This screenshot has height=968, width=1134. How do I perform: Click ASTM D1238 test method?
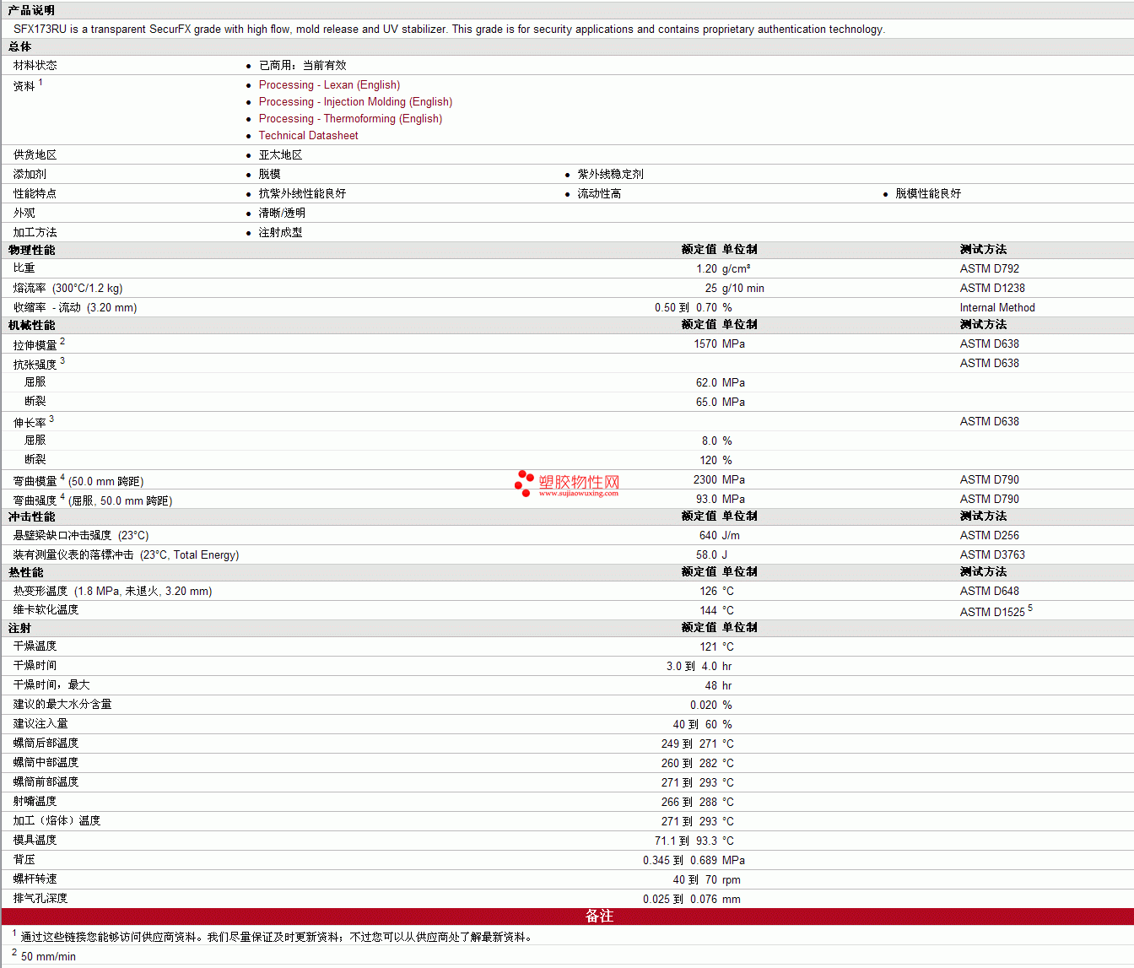[992, 289]
